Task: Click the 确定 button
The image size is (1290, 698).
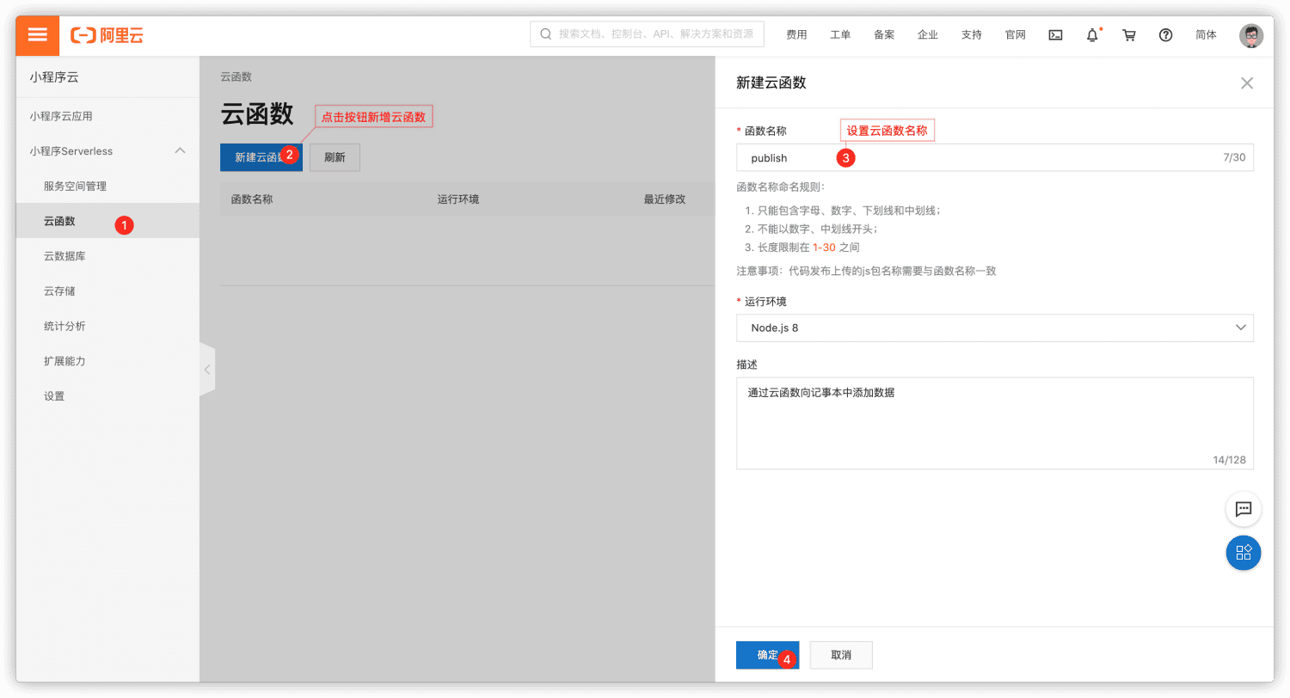Action: 767,655
